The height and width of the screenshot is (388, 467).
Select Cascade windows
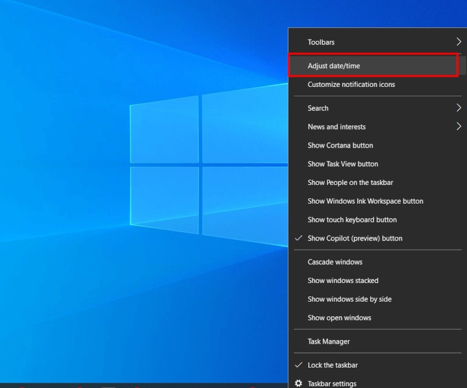(x=377, y=262)
